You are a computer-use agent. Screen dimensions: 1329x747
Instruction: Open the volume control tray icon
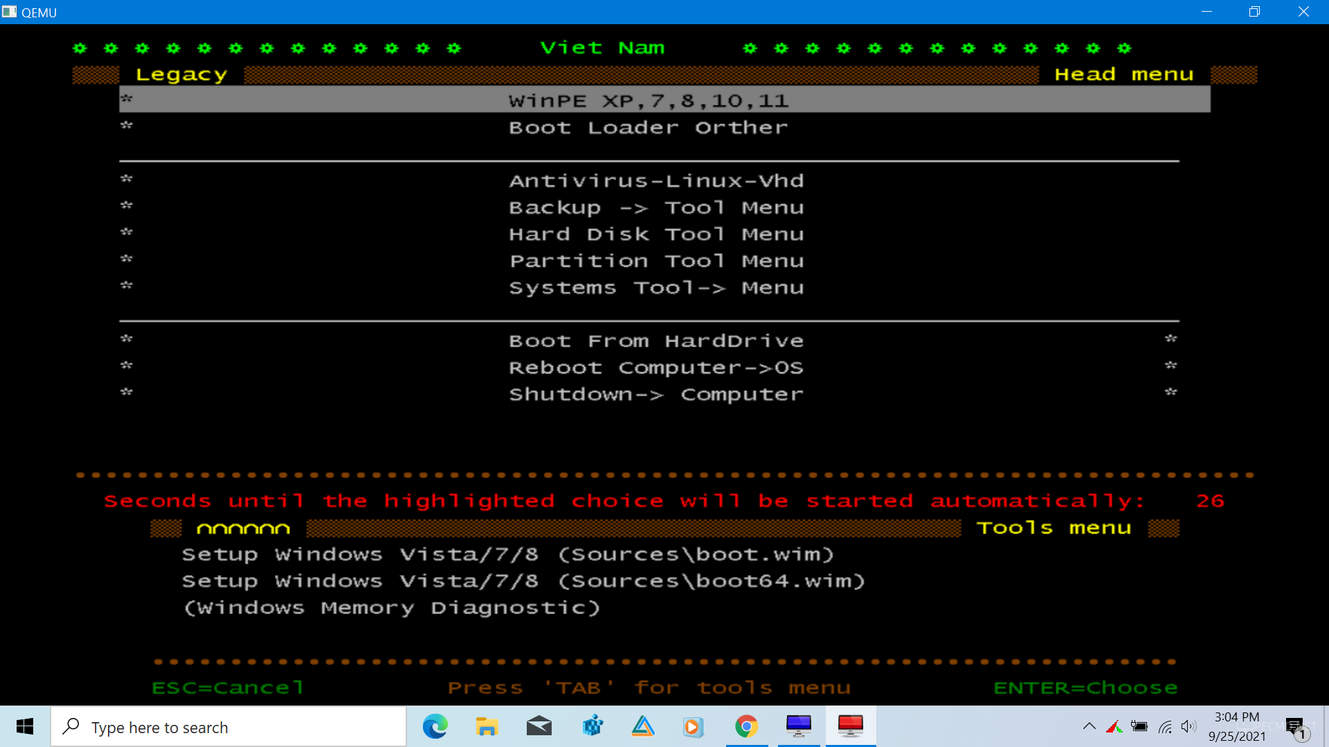point(1189,726)
